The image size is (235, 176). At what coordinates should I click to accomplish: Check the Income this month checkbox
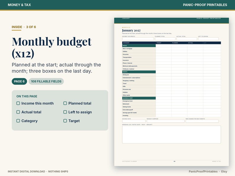18,103
